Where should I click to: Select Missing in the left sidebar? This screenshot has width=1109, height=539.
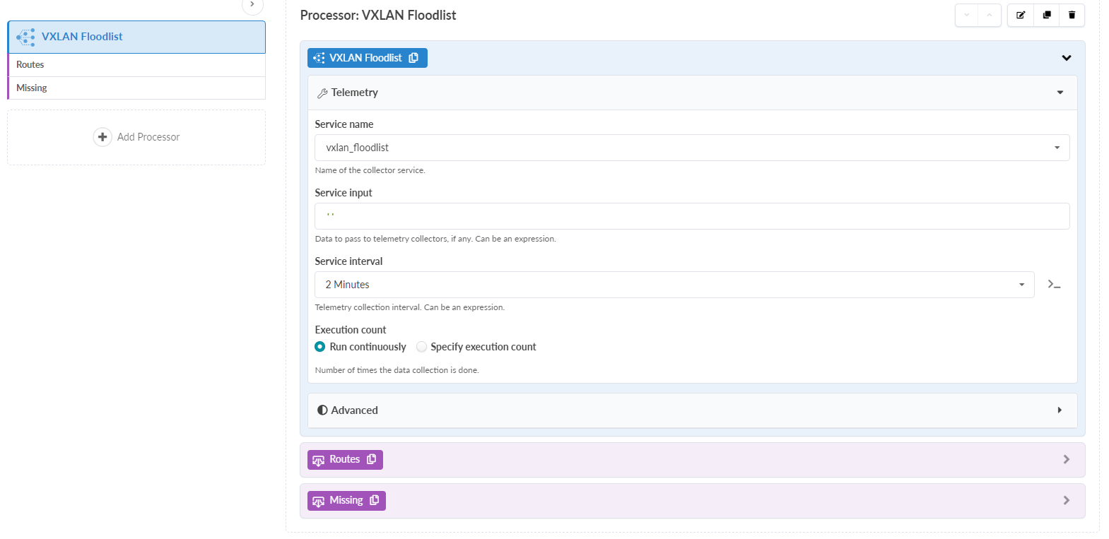[32, 88]
